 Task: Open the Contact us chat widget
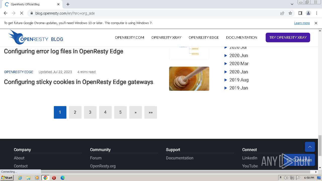[x=299, y=160]
